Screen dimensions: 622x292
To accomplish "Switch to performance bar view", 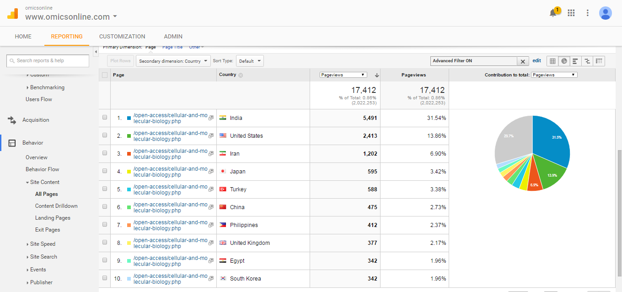I will [x=575, y=61].
